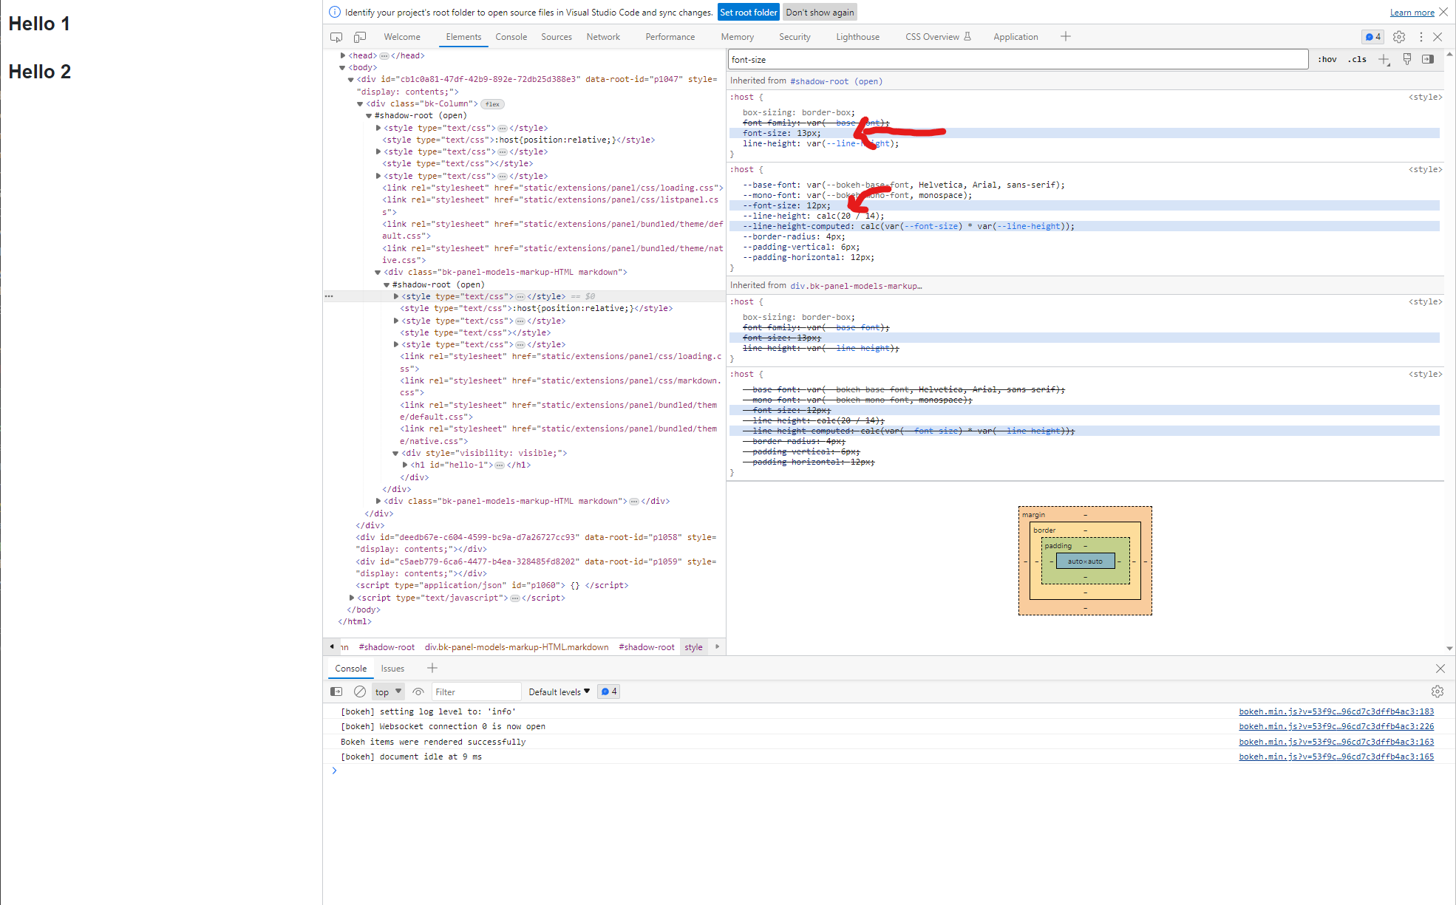The image size is (1456, 905).
Task: Toggle rendering emulations paintbrush icon
Action: click(1407, 59)
